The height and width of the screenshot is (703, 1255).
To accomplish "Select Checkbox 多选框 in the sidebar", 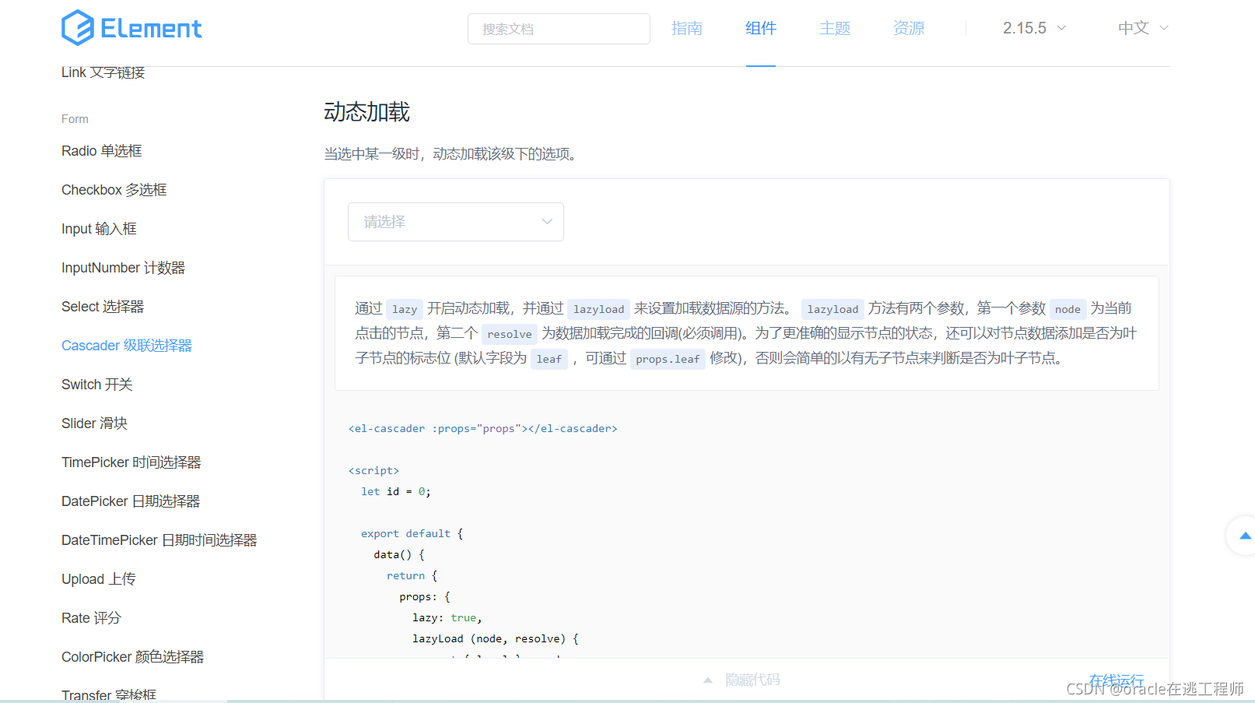I will tap(114, 189).
